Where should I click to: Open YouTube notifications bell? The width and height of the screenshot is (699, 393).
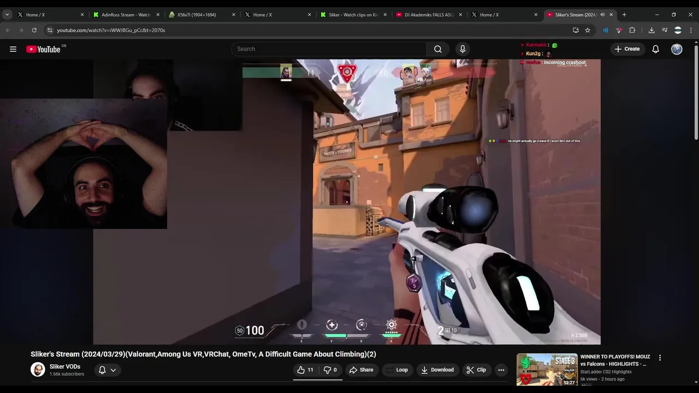[655, 49]
